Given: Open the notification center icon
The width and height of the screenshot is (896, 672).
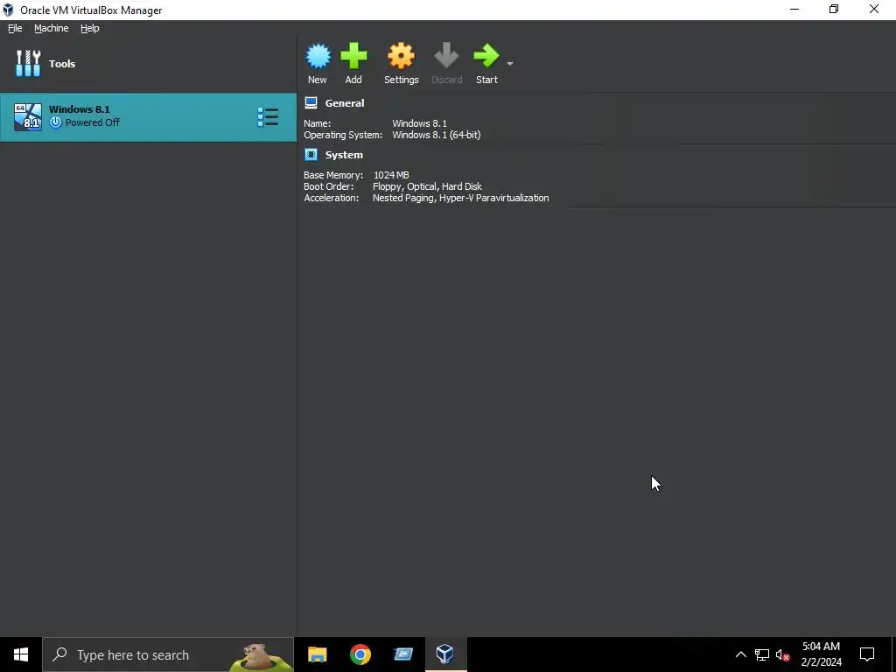Looking at the screenshot, I should (867, 654).
